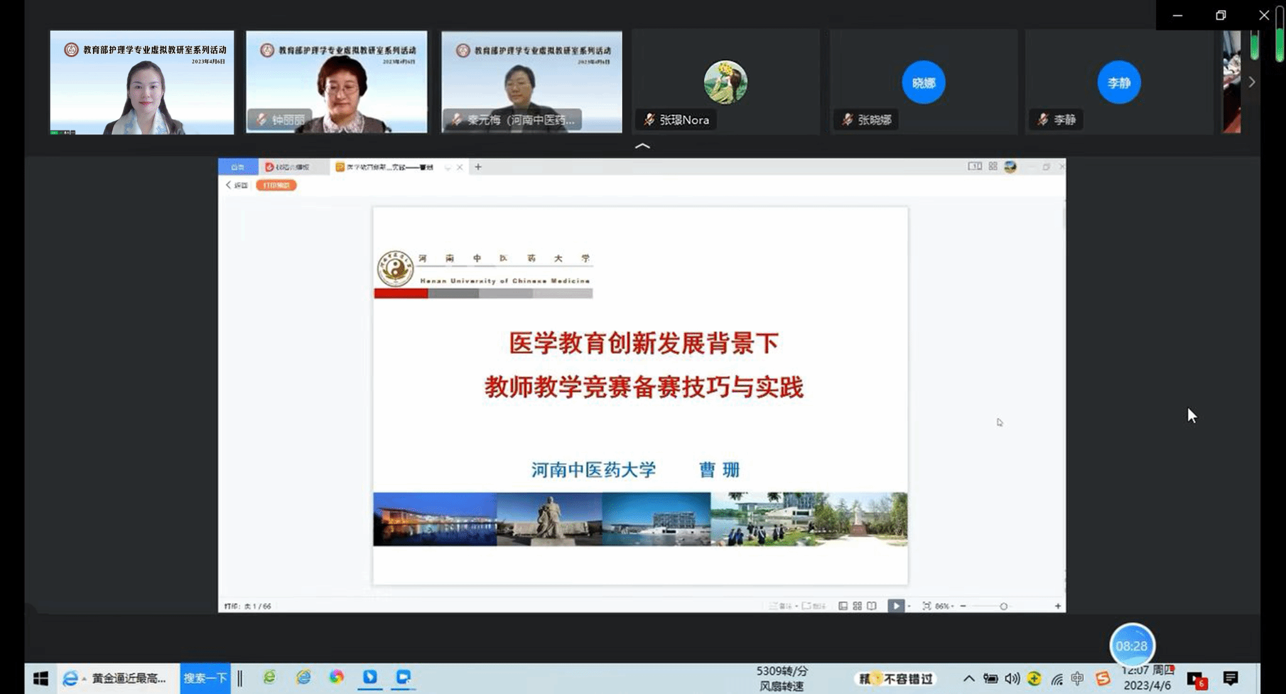
Task: Expand hidden system tray icons
Action: point(969,678)
